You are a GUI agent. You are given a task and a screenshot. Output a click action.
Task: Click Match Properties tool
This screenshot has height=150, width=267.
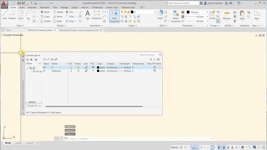pos(176,16)
